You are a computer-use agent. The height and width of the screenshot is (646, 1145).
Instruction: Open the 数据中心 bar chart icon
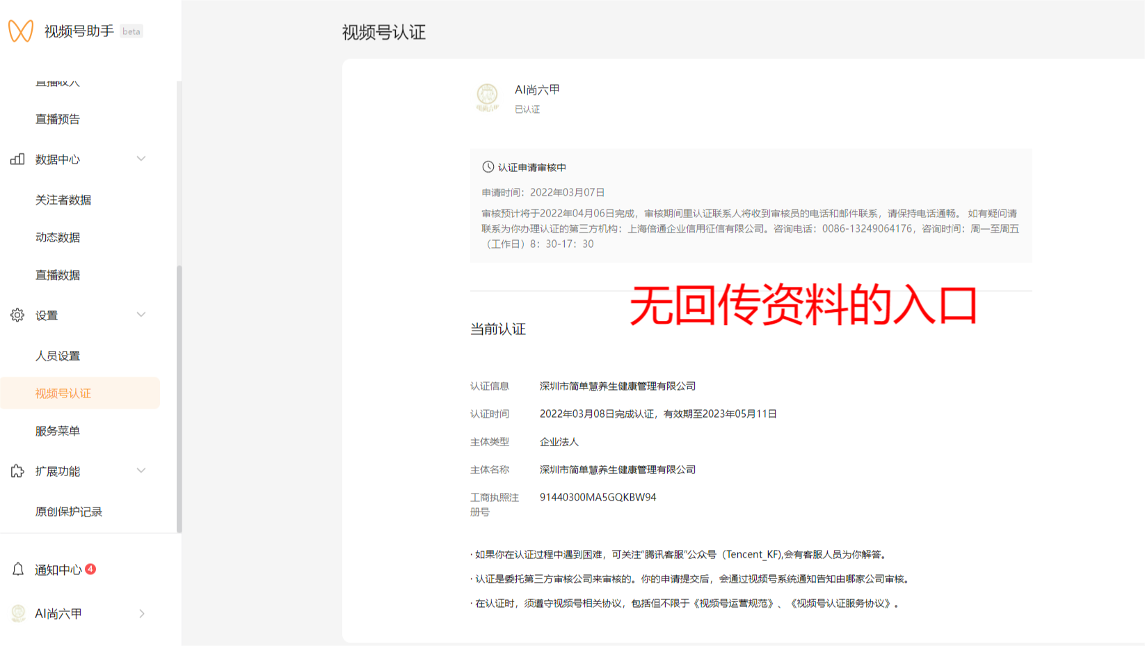pos(17,159)
